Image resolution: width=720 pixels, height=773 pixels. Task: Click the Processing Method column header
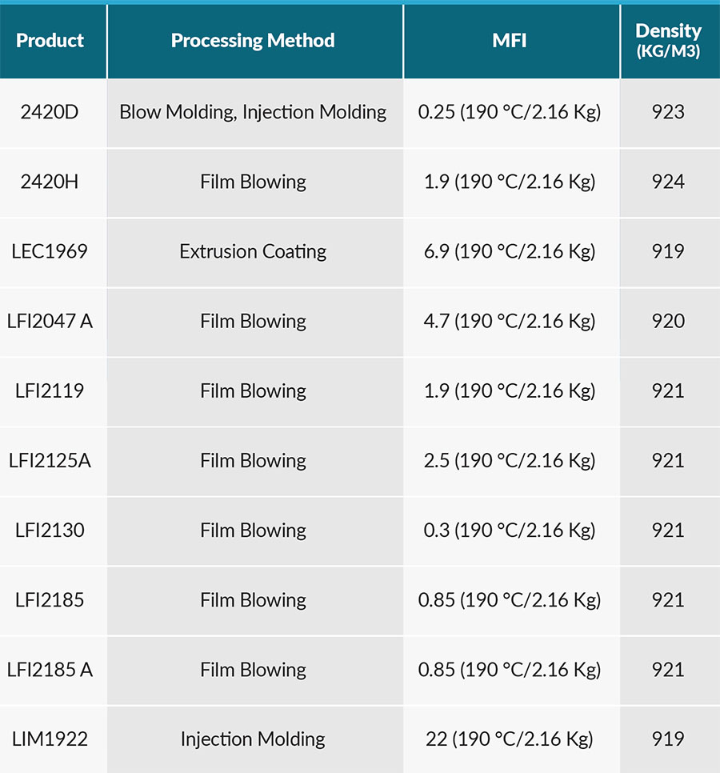pyautogui.click(x=253, y=41)
